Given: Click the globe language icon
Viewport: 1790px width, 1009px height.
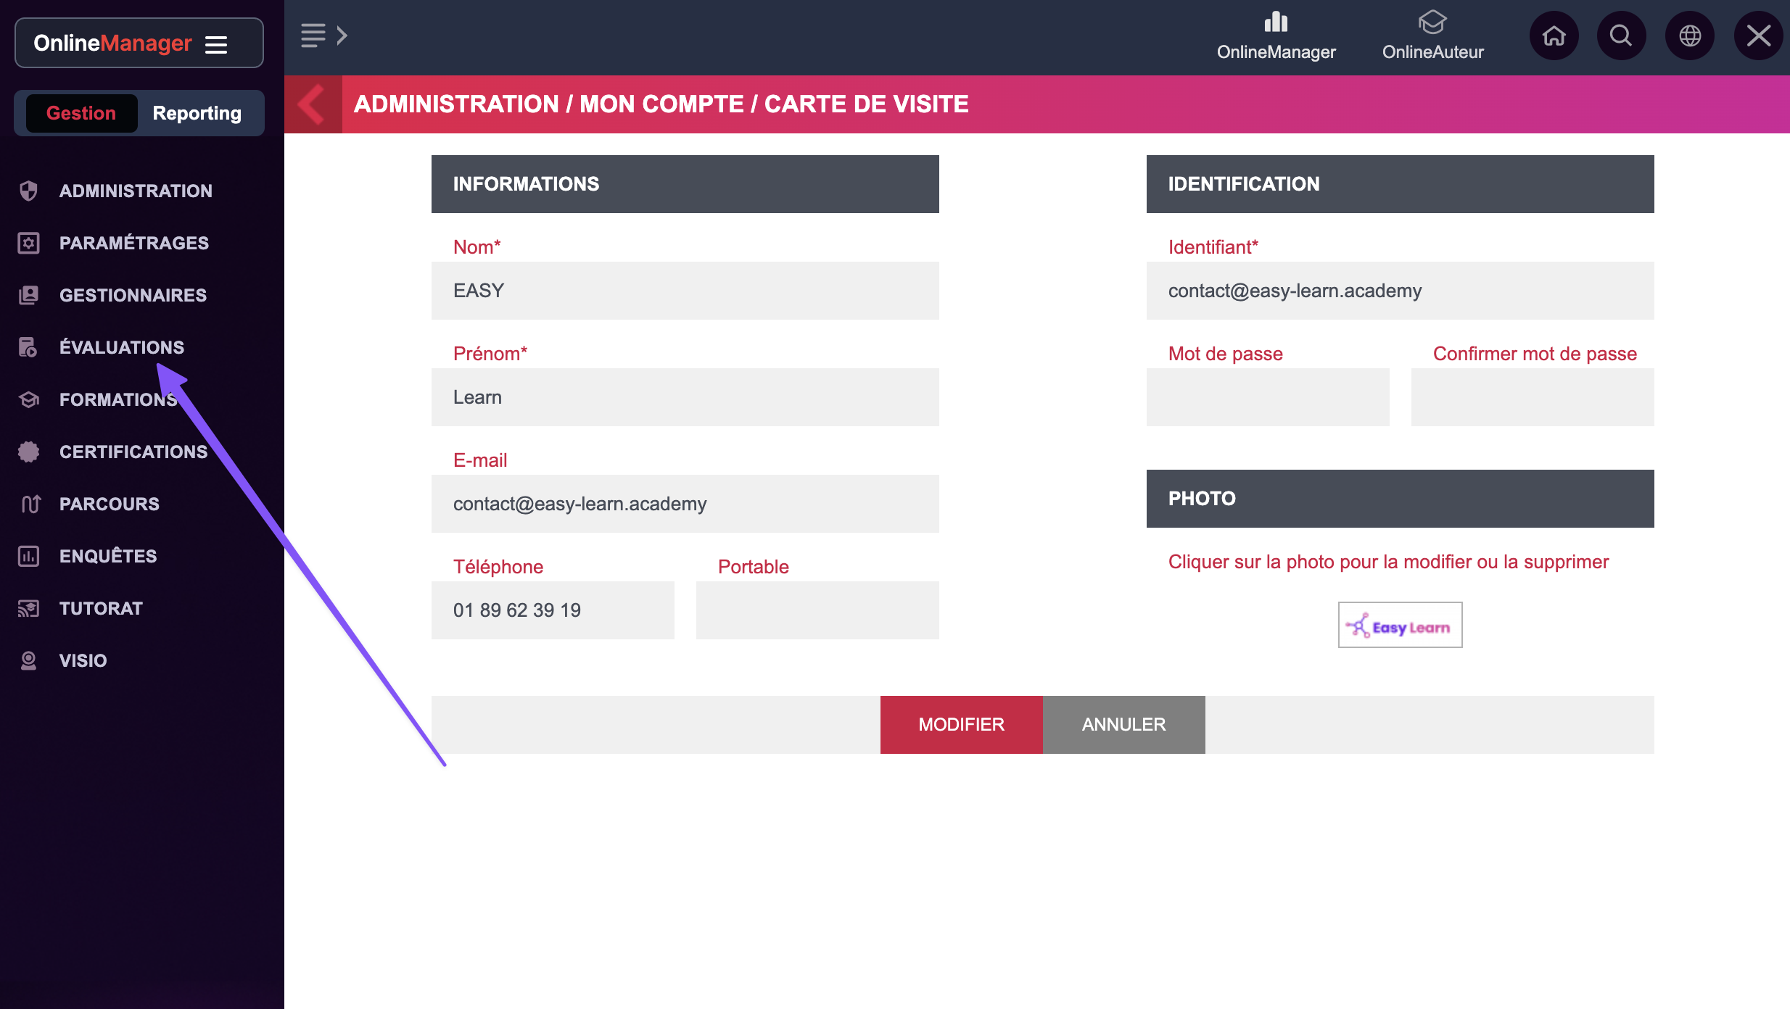Looking at the screenshot, I should pyautogui.click(x=1689, y=36).
